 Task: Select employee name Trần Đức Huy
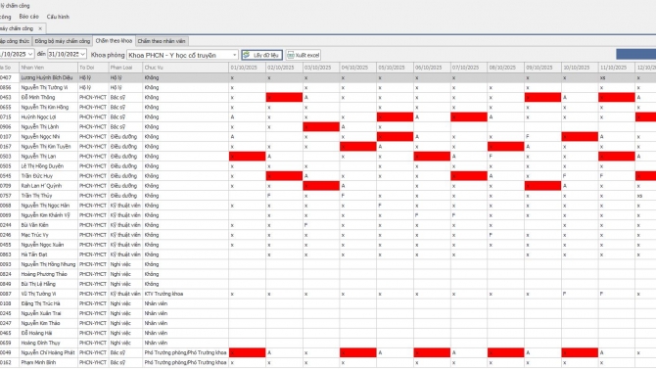point(37,176)
